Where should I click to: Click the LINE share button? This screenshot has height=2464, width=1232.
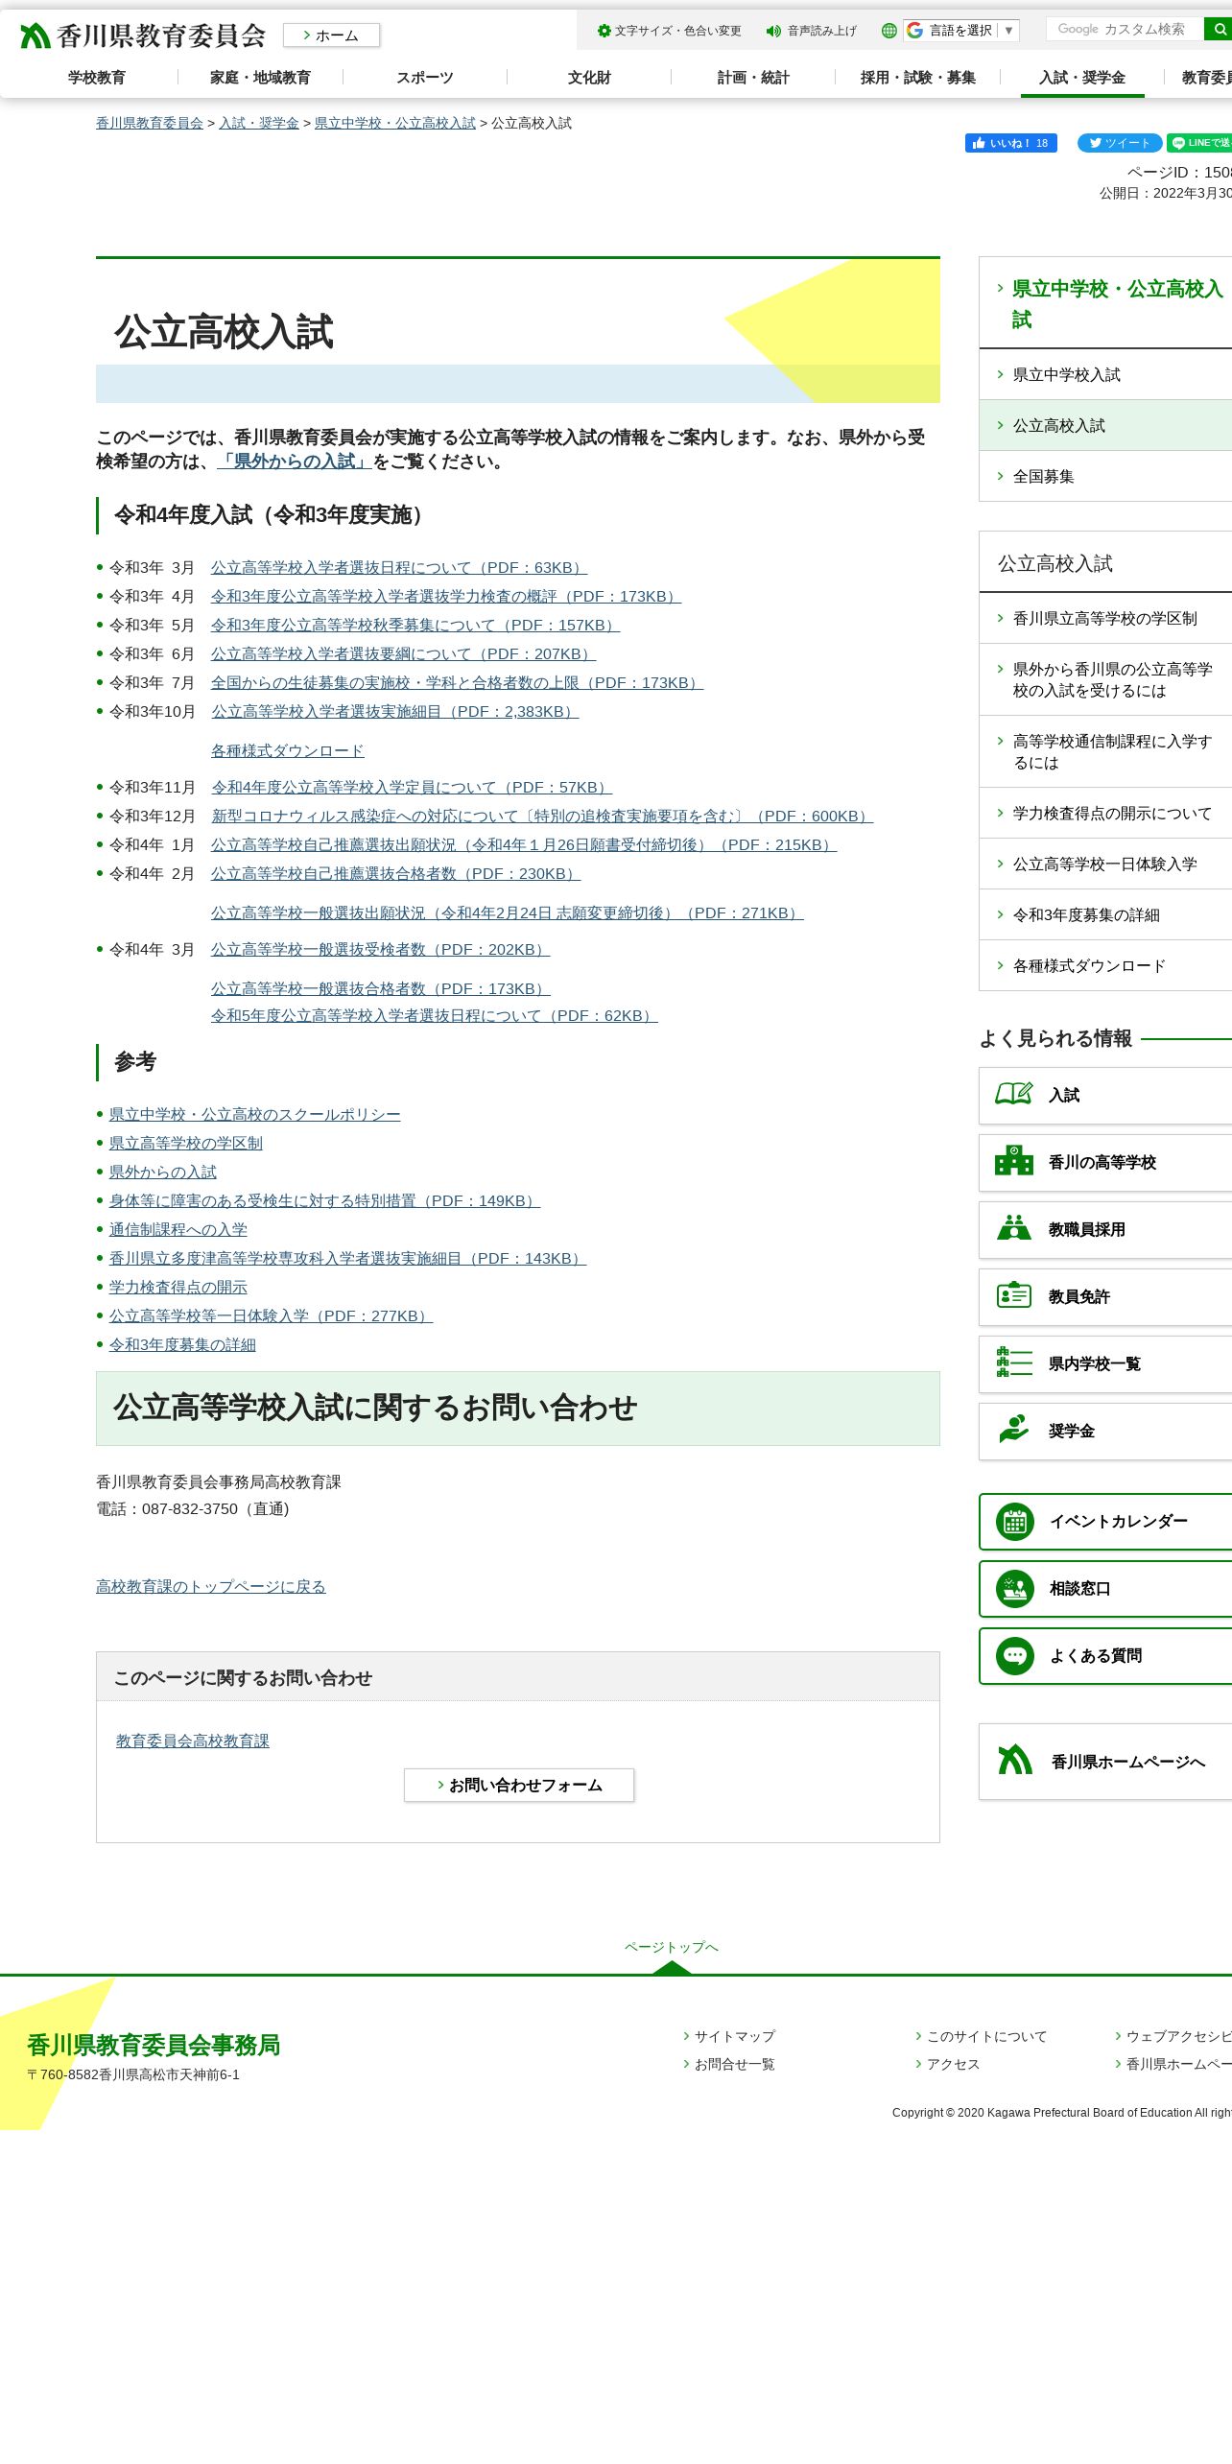click(x=1199, y=143)
